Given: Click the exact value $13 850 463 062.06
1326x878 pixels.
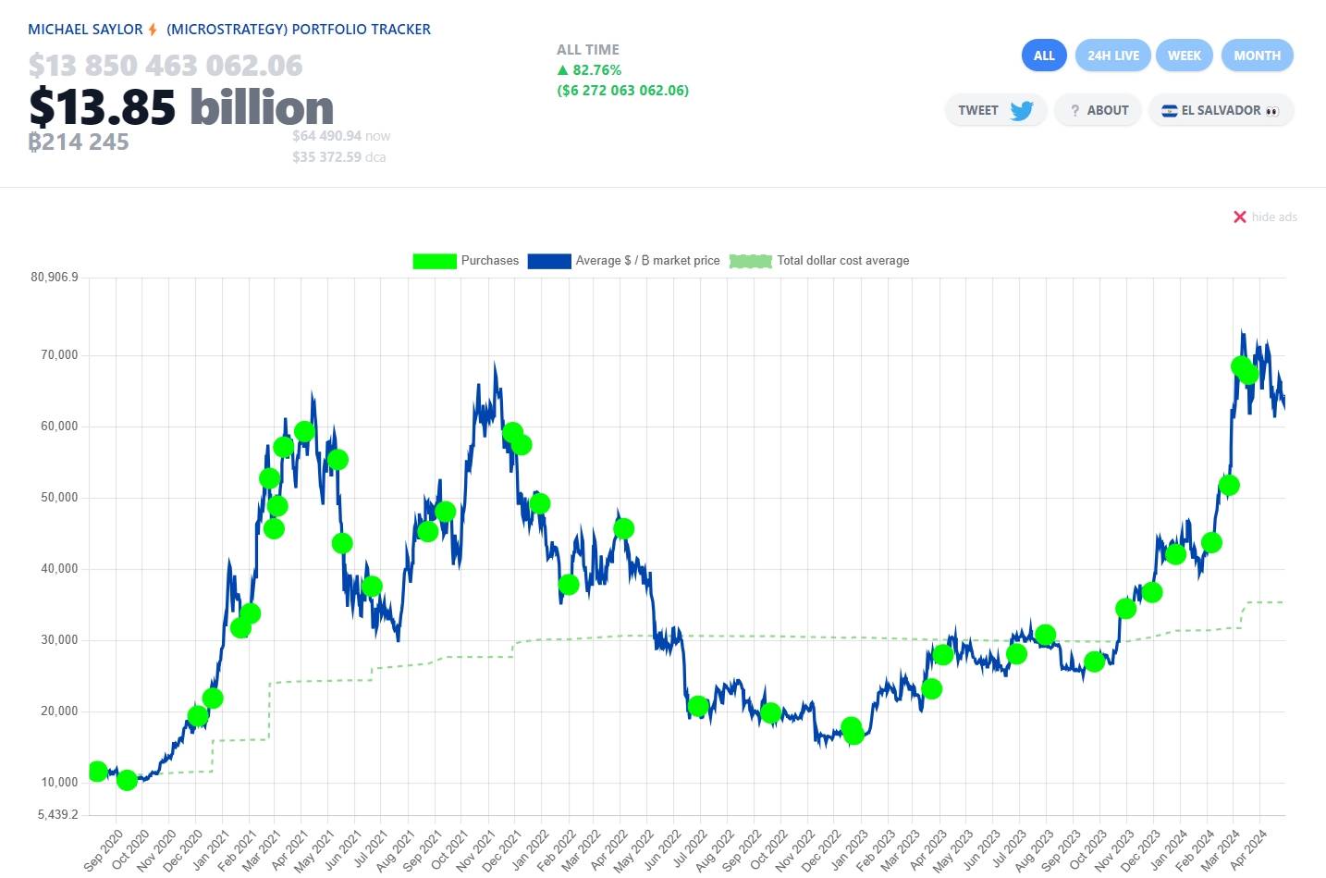Looking at the screenshot, I should tap(166, 65).
